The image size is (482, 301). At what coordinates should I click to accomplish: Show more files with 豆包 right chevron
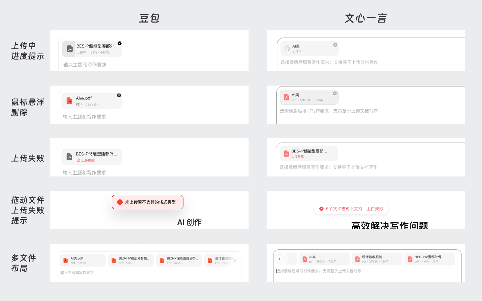(x=235, y=260)
